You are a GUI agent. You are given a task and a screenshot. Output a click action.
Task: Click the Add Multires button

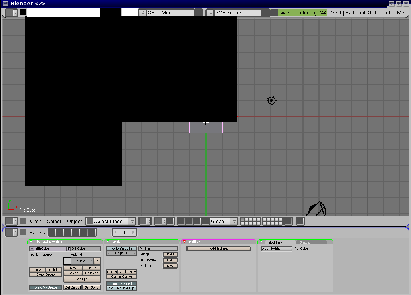click(x=219, y=249)
